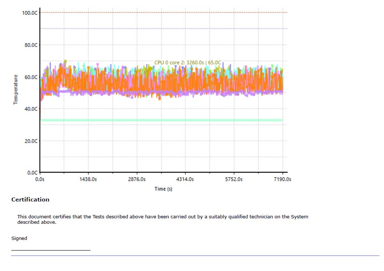The image size is (384, 271).
Task: Click the CPU 0 core 2 tooltip label
Action: pyautogui.click(x=188, y=62)
